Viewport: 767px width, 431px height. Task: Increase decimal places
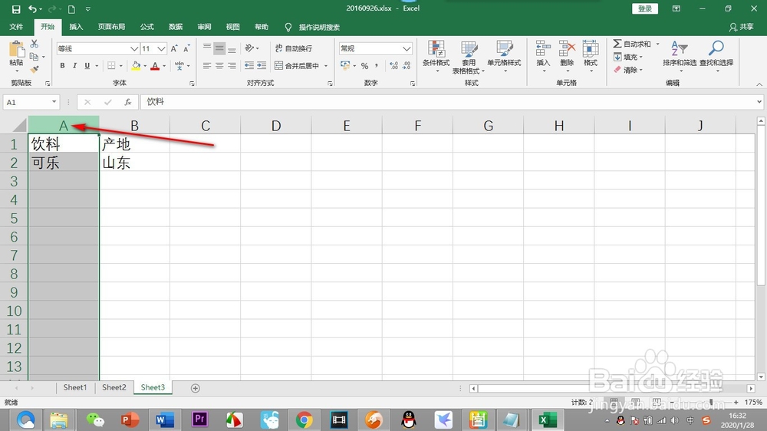point(393,65)
